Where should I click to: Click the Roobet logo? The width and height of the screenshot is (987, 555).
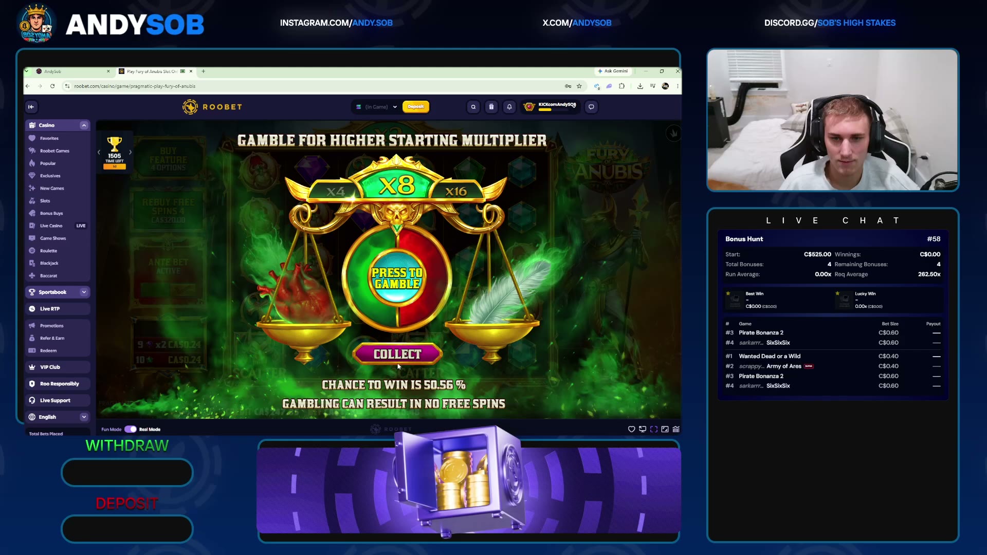(212, 107)
